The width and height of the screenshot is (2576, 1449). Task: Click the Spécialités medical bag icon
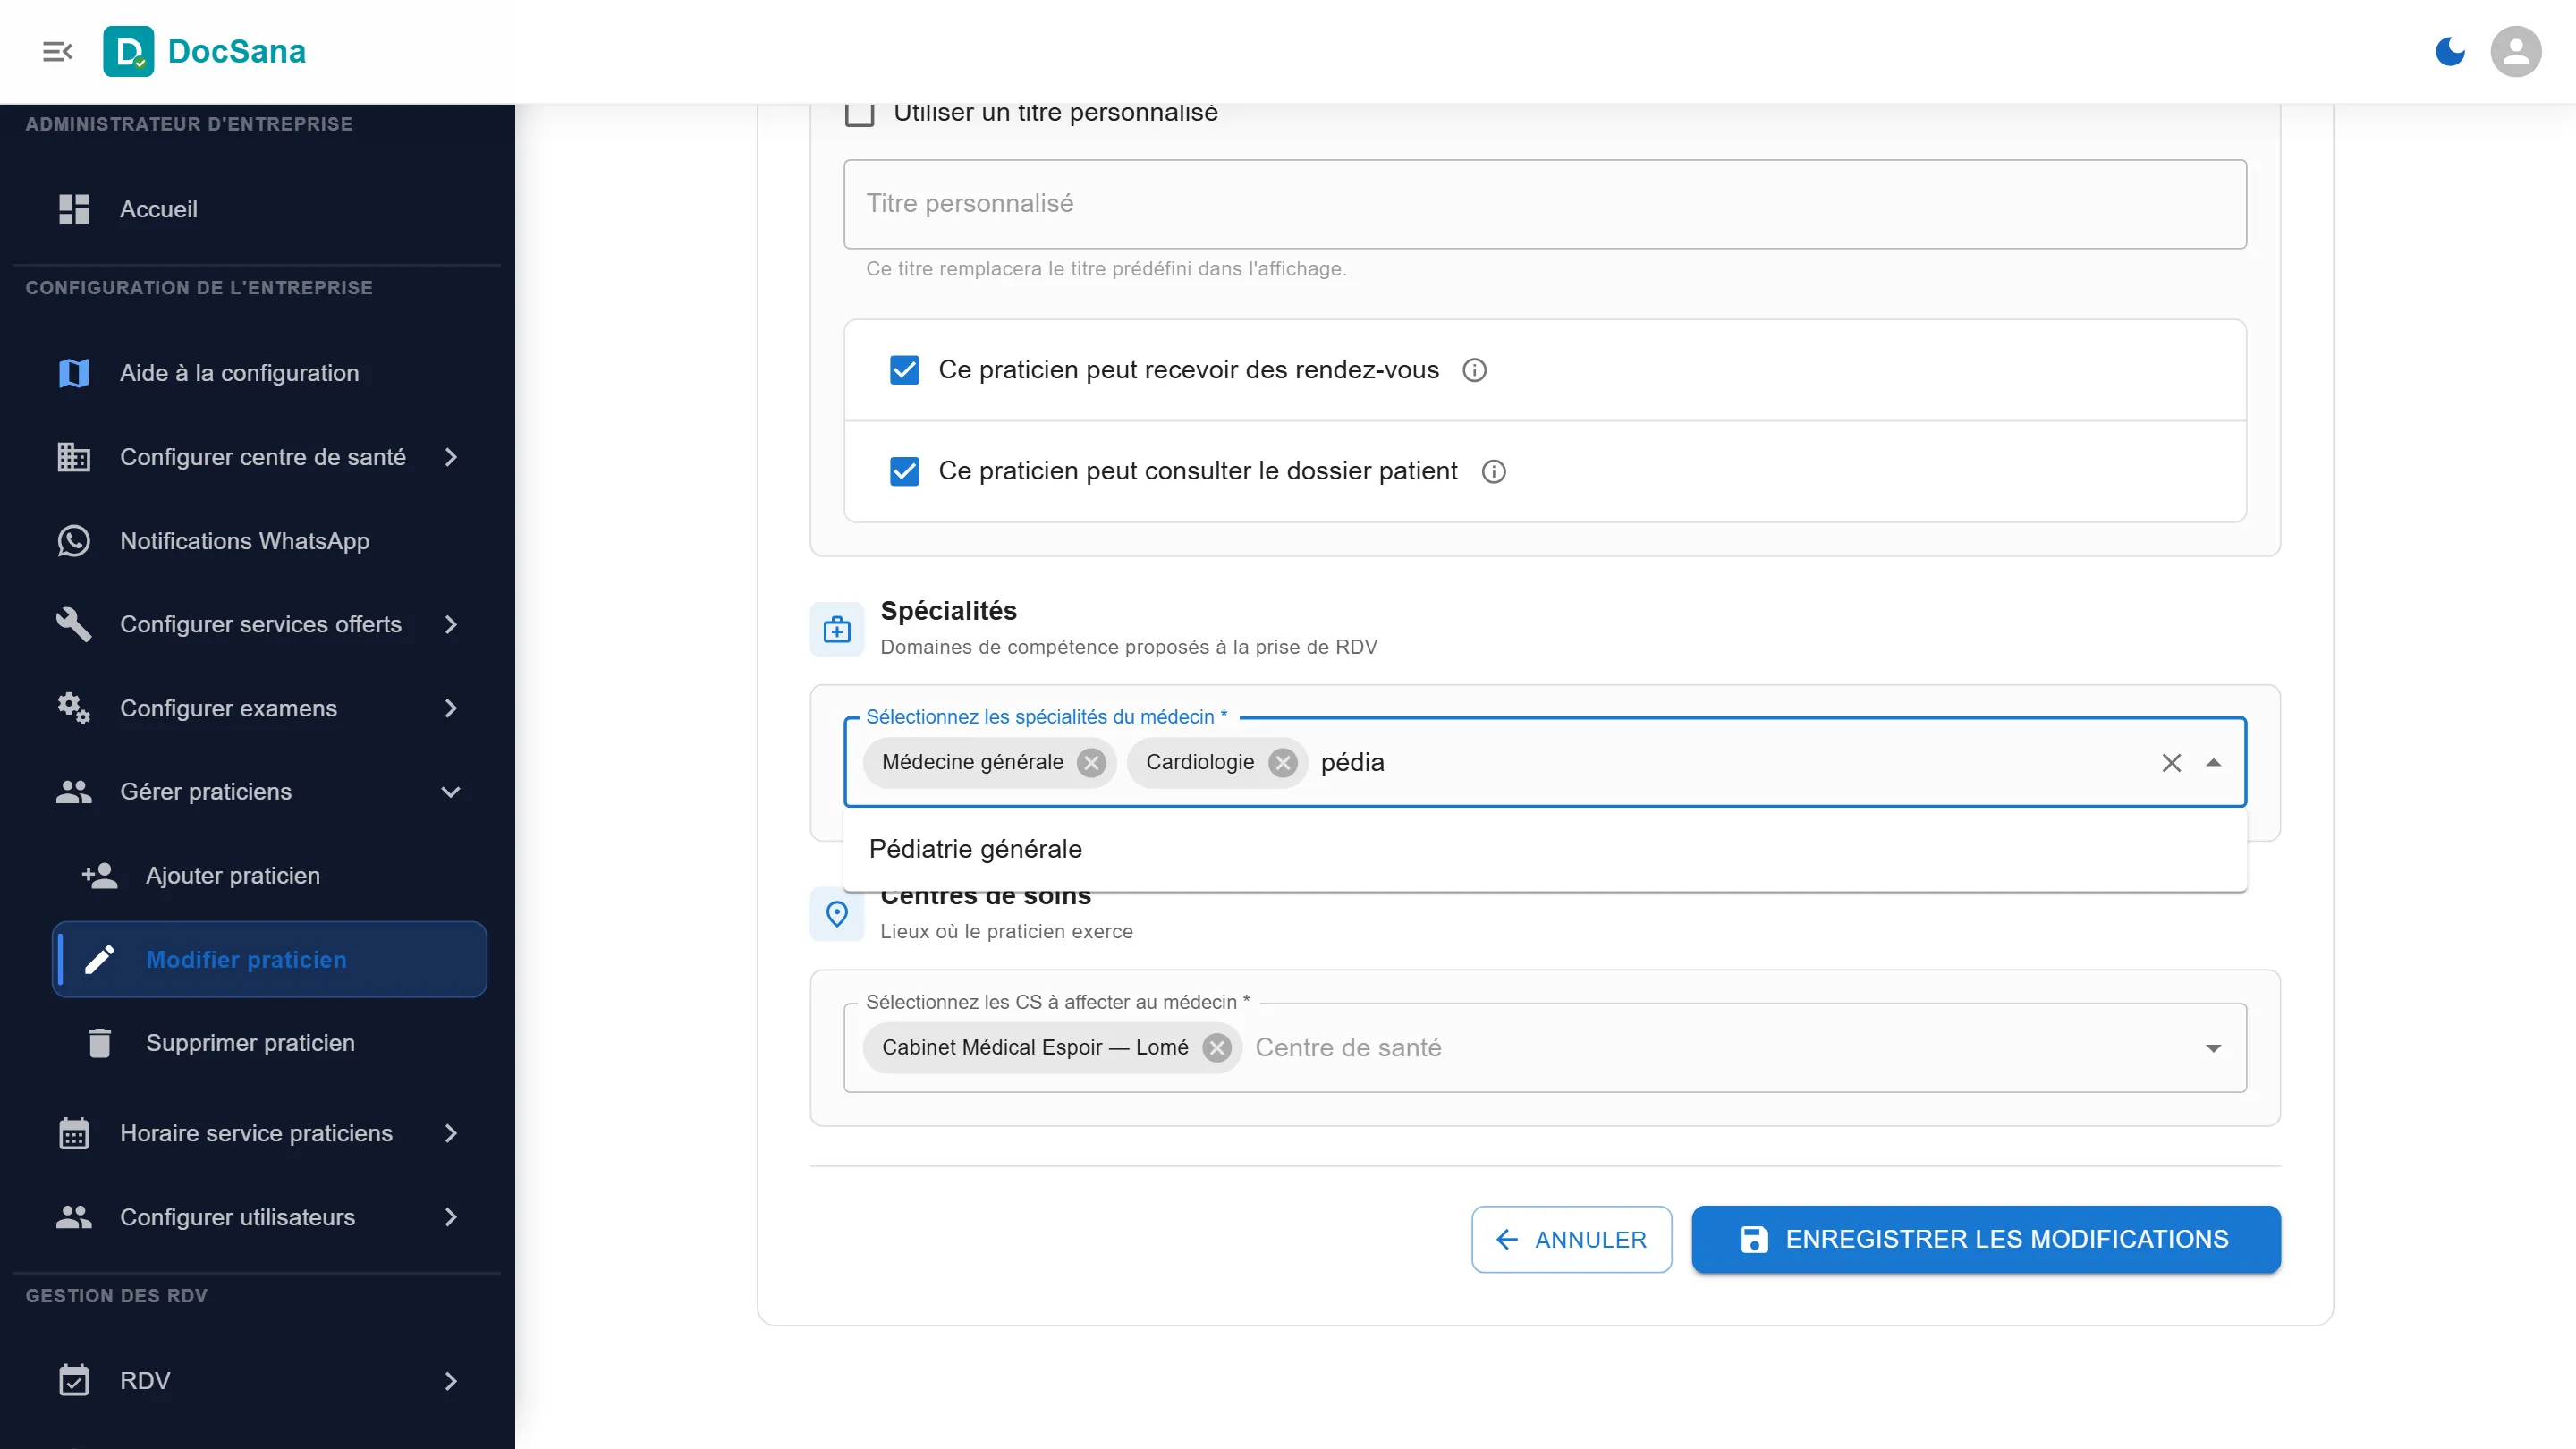click(x=837, y=630)
